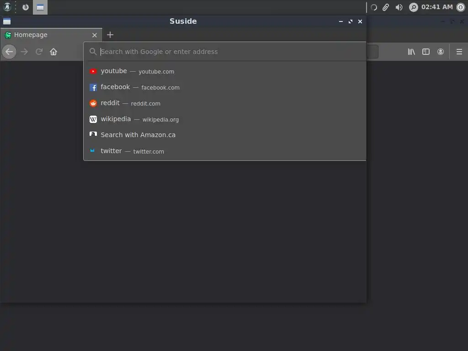Choose the youtube.com suggestion

(x=225, y=71)
